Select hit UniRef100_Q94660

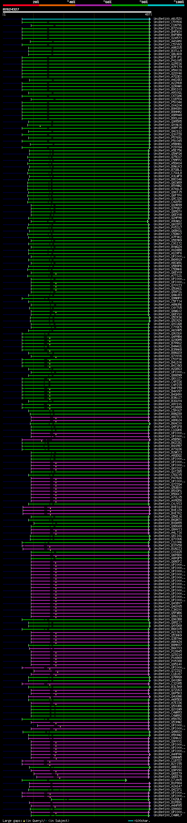[x=168, y=809]
